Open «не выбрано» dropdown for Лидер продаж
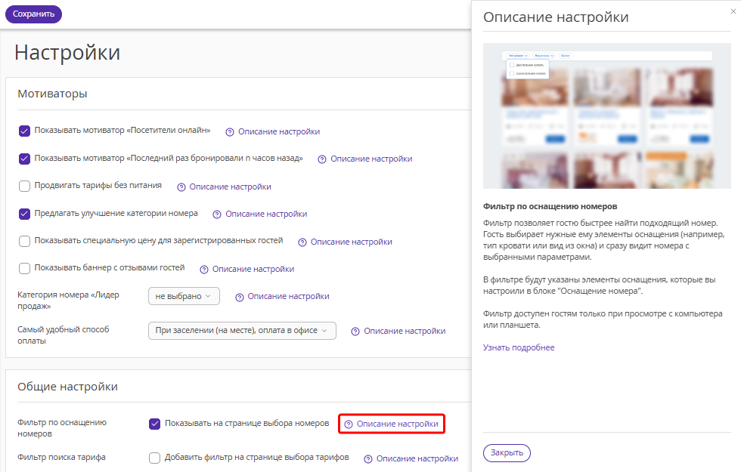 (x=184, y=296)
